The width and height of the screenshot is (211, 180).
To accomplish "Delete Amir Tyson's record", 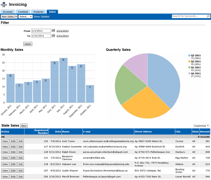I will coord(21,141).
